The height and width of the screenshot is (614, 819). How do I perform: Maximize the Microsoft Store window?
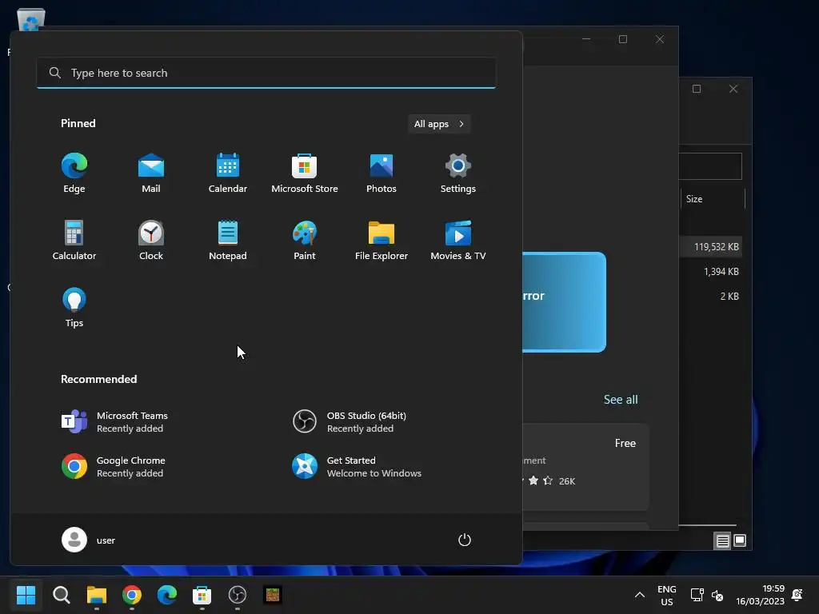(x=622, y=39)
